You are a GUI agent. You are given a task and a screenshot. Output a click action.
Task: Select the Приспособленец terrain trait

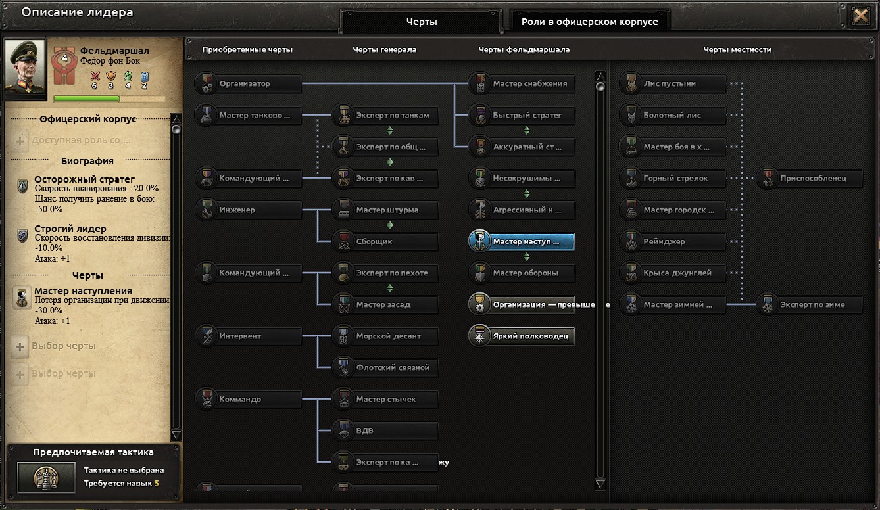pos(810,178)
